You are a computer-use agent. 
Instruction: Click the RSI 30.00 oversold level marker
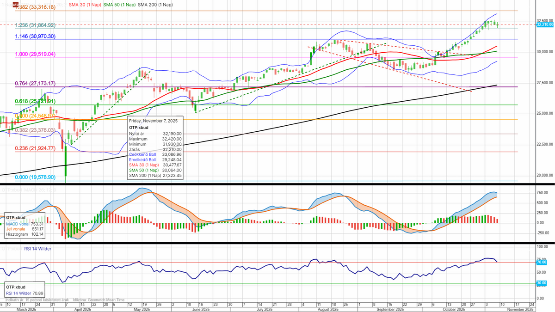542,283
